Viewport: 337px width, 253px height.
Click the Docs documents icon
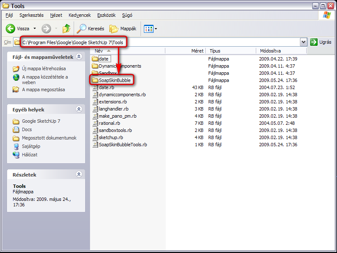tap(16, 130)
